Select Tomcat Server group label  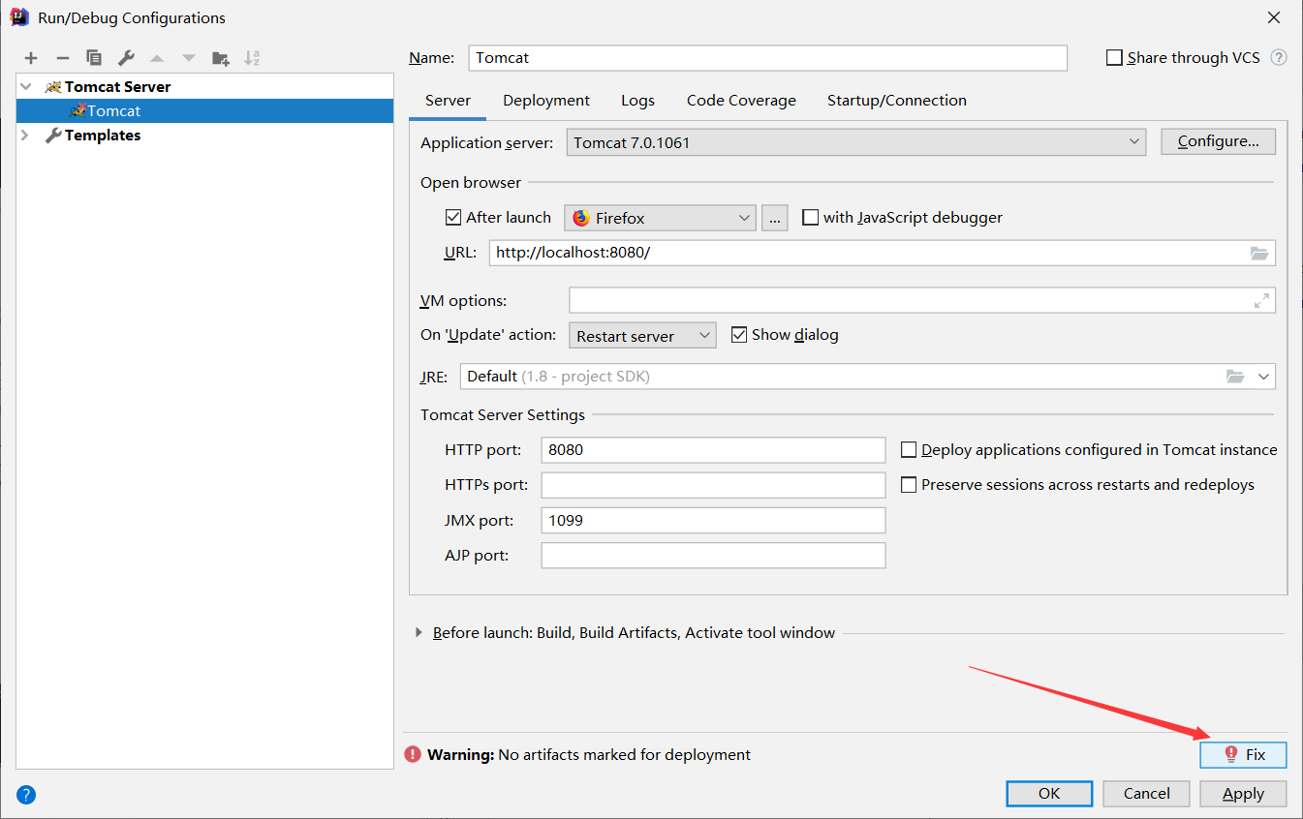pos(117,87)
